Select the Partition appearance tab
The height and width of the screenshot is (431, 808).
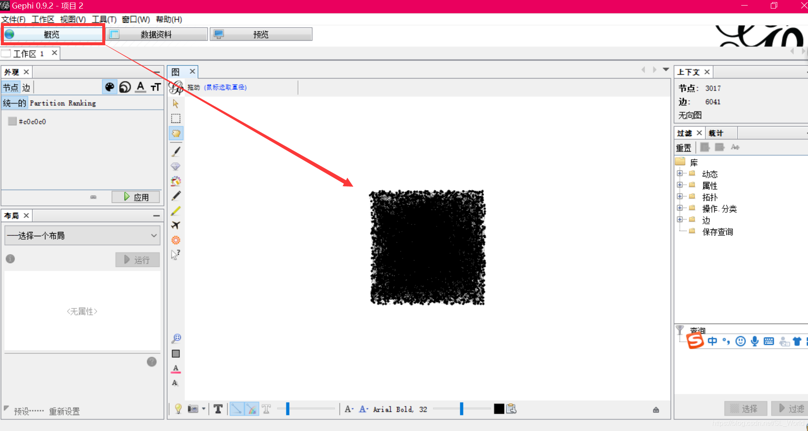(47, 103)
